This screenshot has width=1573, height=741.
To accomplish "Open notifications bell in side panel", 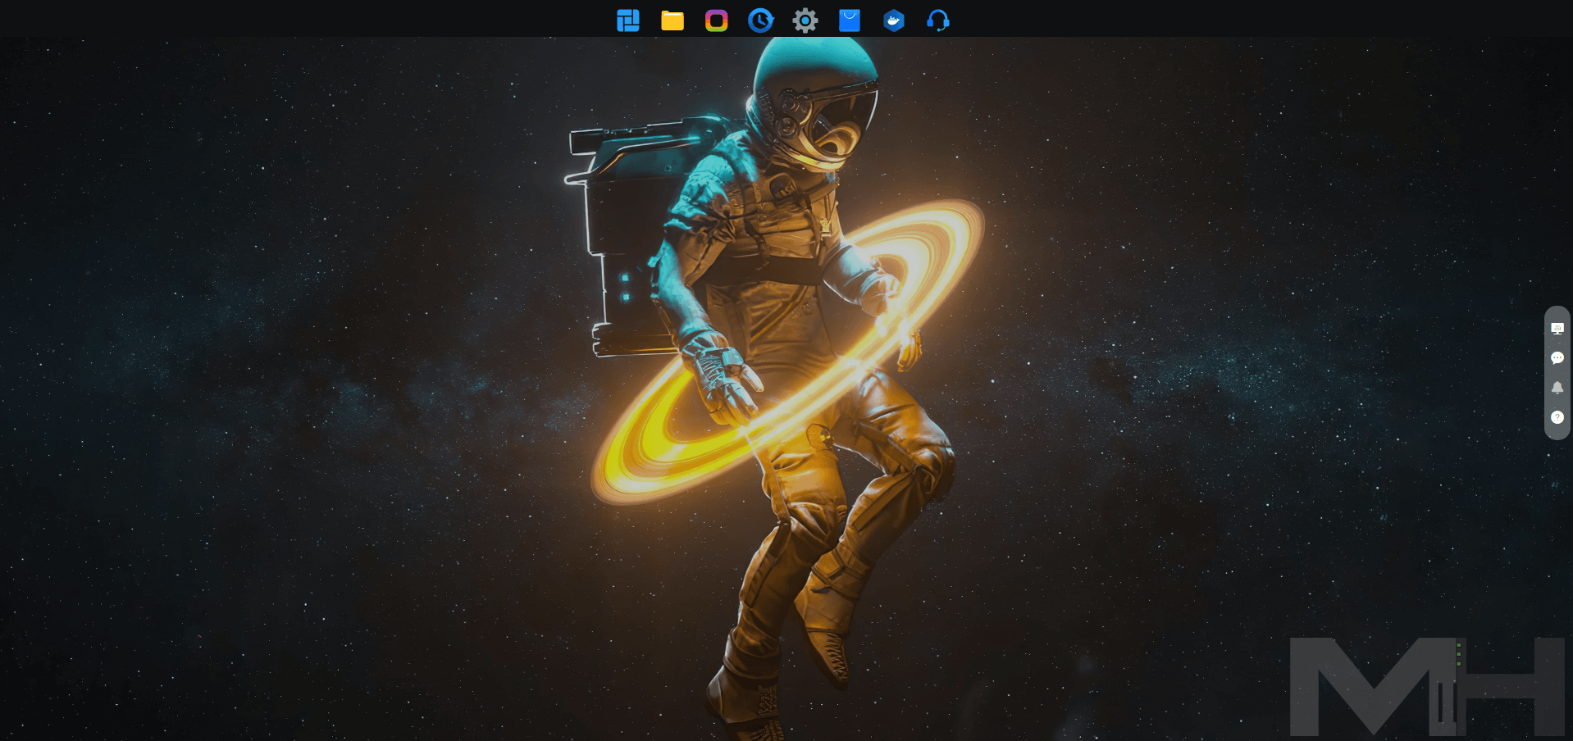I will coord(1557,388).
